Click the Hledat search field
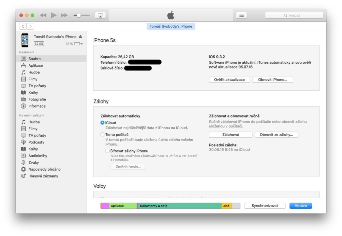Viewport: 342px width, 236px height. click(x=294, y=15)
